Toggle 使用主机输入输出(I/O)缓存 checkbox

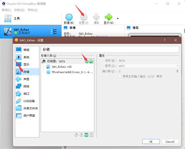(x=120, y=76)
